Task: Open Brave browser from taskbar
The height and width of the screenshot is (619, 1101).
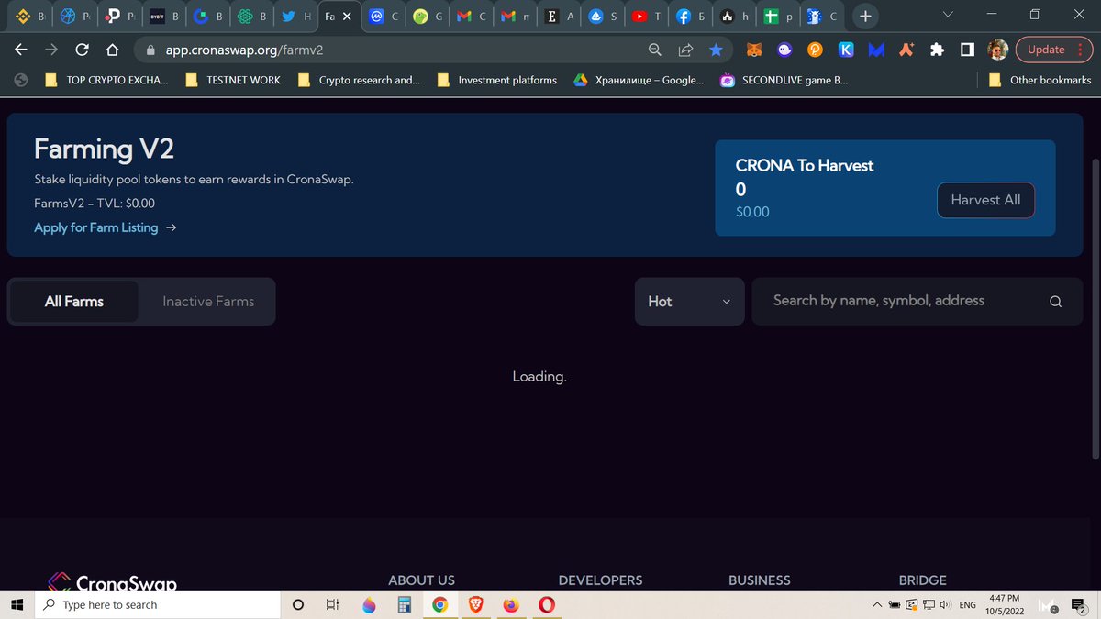Action: (475, 604)
